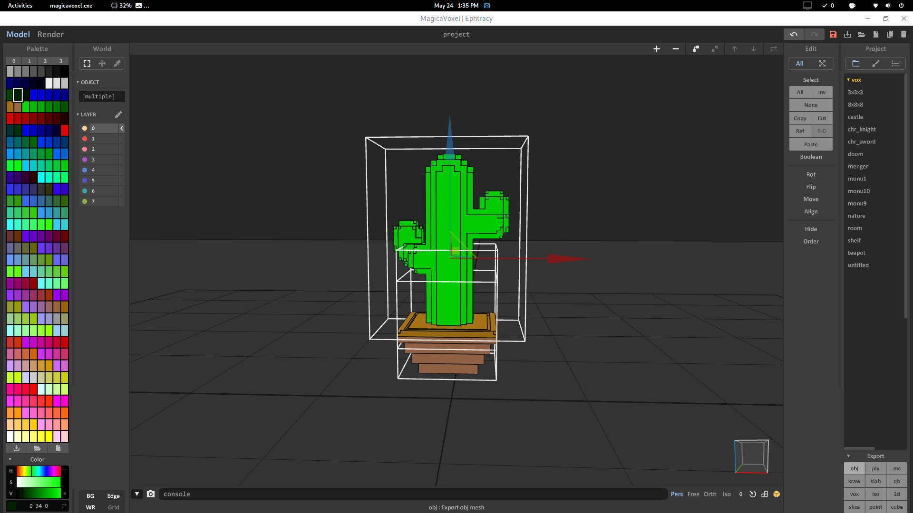
Task: Click the isometric view icon
Action: (727, 494)
